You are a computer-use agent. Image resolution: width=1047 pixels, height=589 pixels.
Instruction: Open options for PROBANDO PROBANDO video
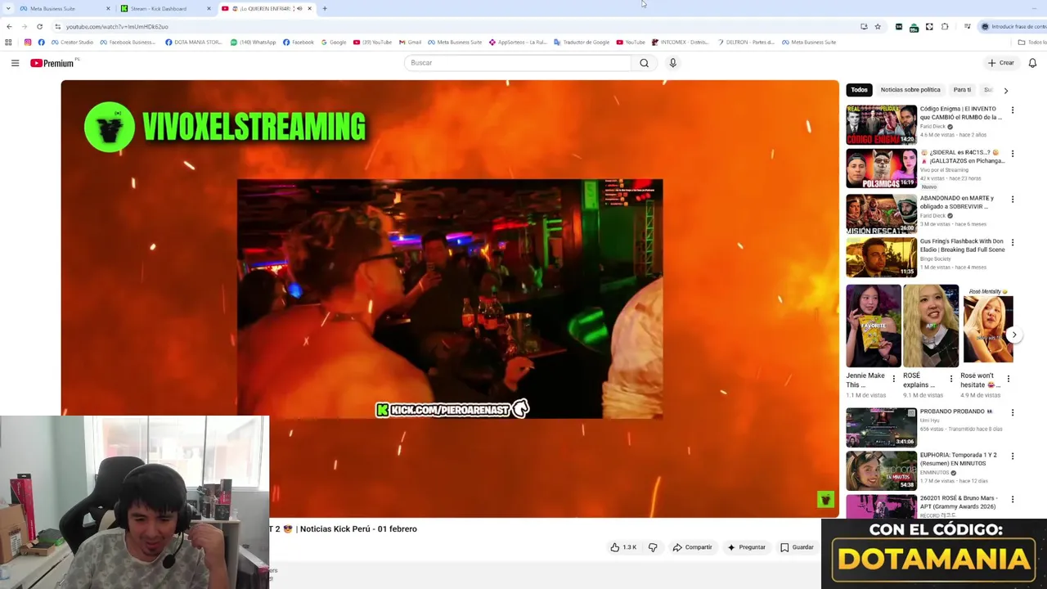[x=1012, y=412]
